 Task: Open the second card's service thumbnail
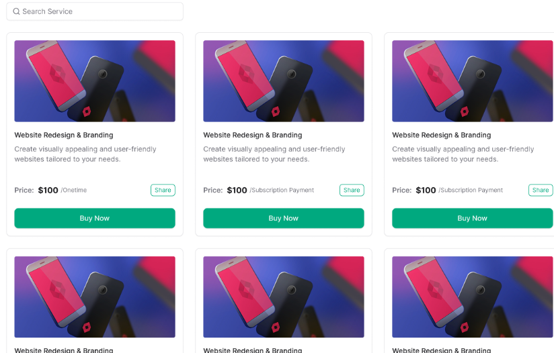284,81
